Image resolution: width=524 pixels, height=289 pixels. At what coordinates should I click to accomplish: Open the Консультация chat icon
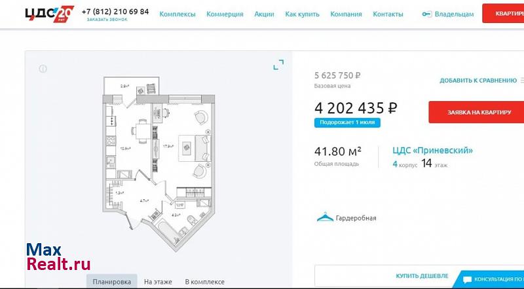466,280
